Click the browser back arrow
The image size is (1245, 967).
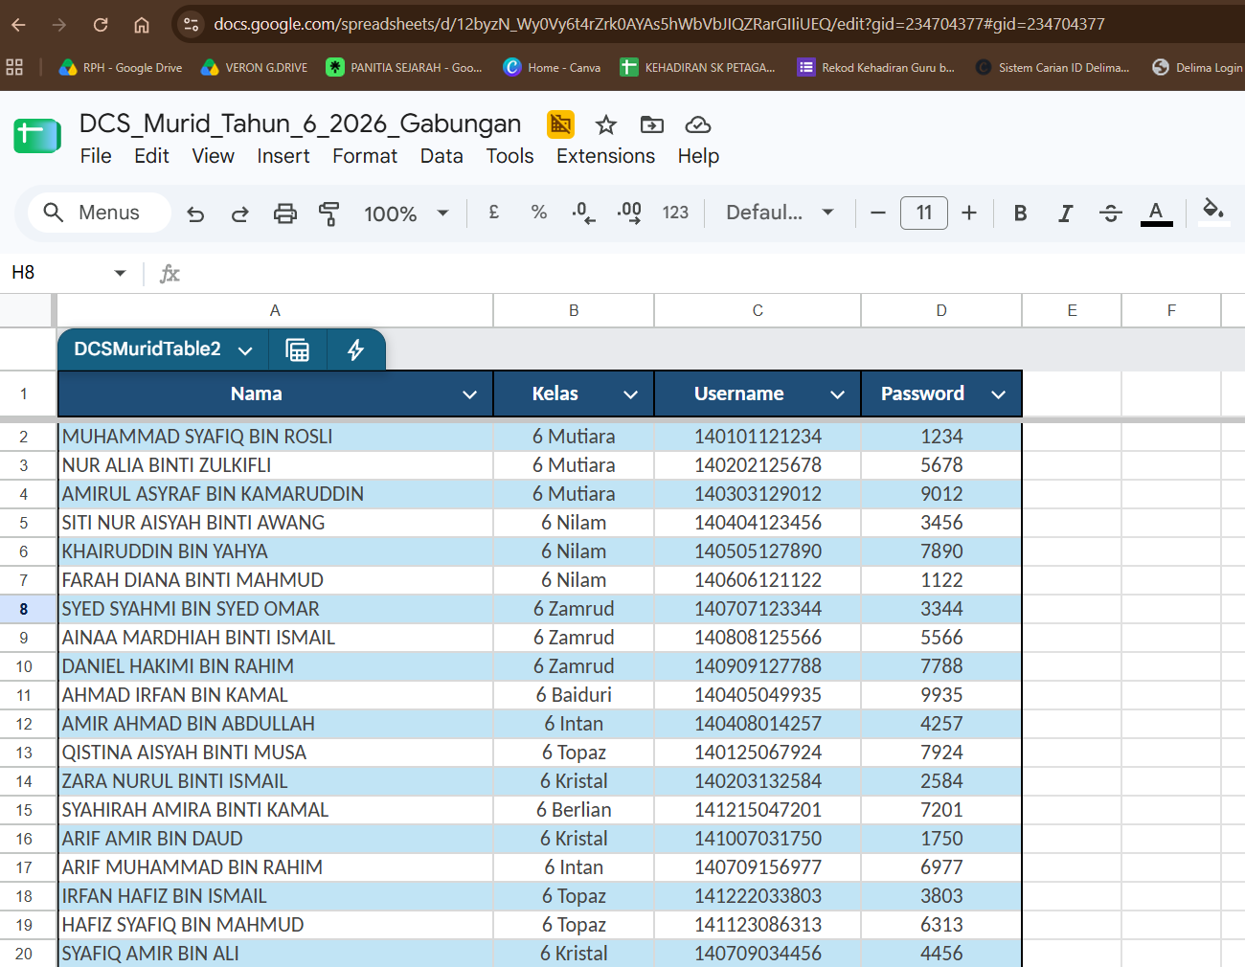18,25
